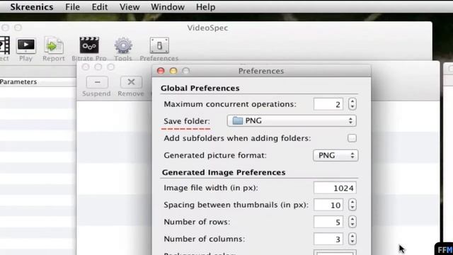Open the Skreenics application menu
The image size is (453, 255).
click(32, 7)
